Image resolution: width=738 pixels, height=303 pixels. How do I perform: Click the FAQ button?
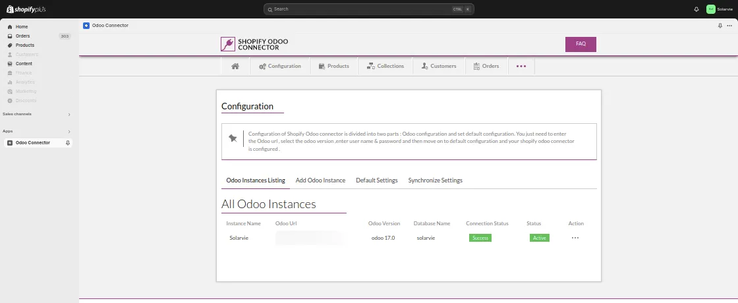581,44
